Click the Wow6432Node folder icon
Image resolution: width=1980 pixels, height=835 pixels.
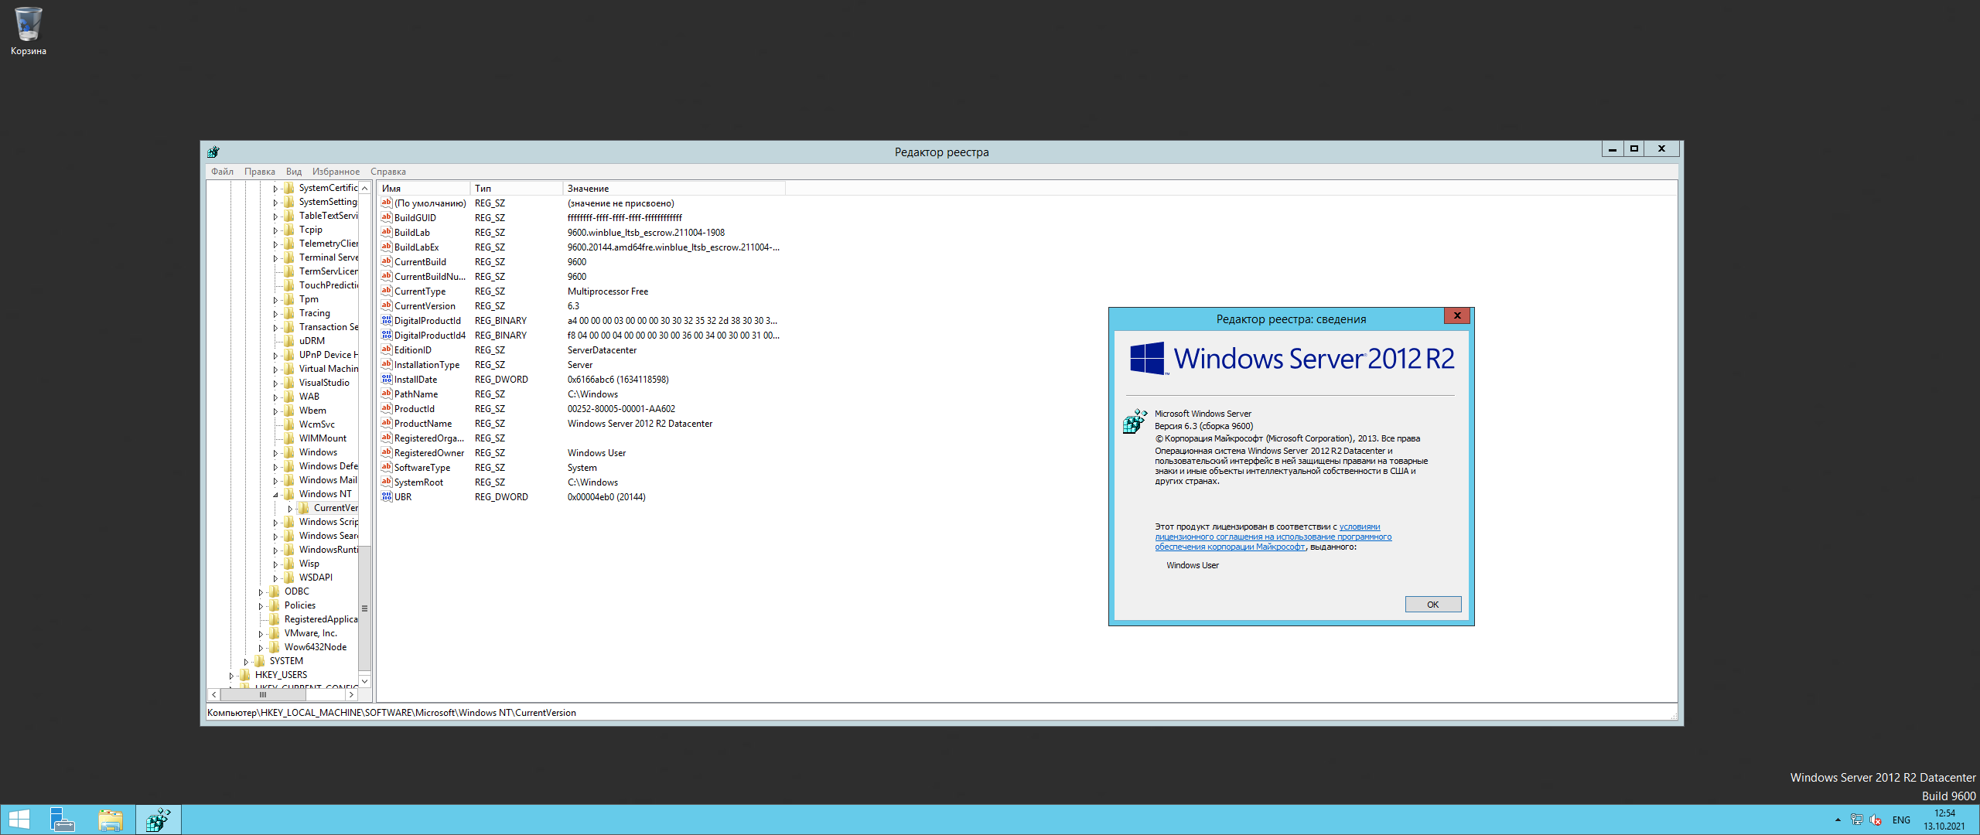(x=275, y=647)
